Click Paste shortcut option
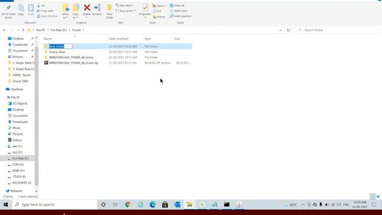 point(47,16)
